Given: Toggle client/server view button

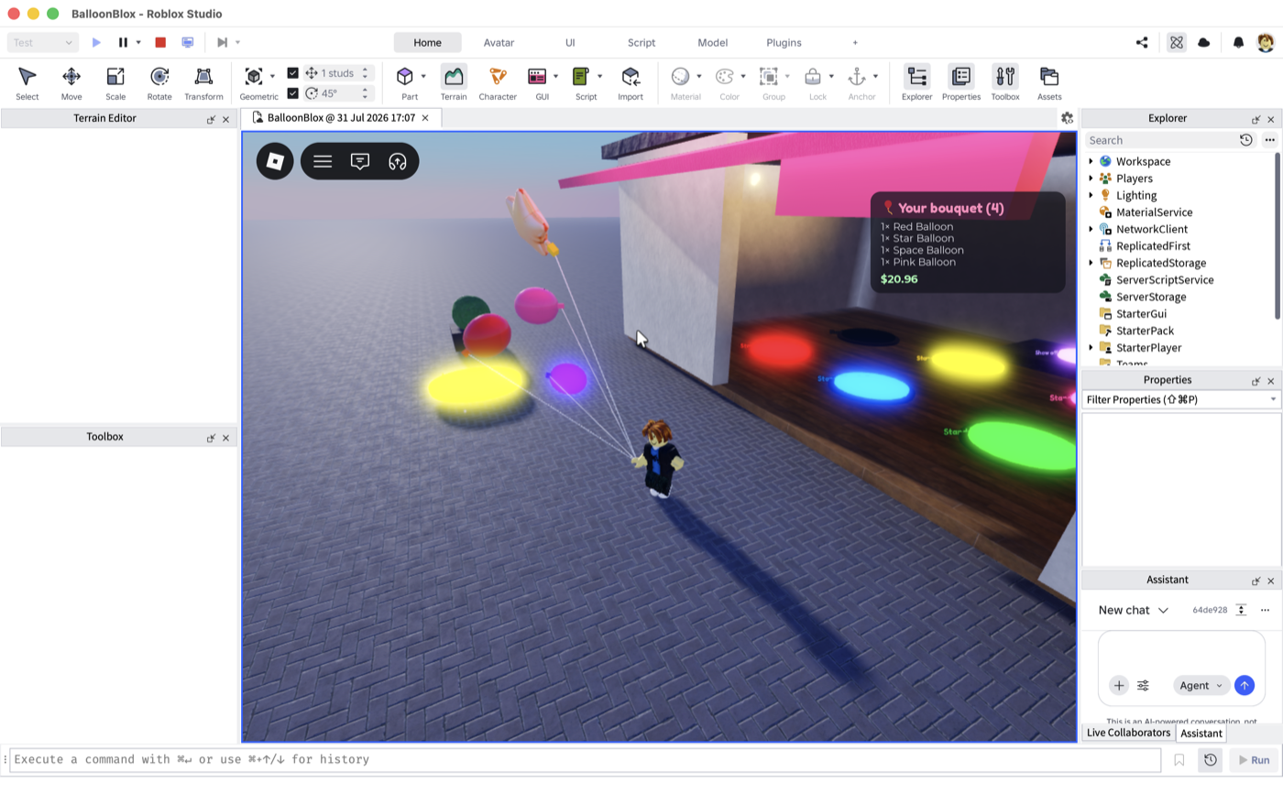Looking at the screenshot, I should pos(188,42).
